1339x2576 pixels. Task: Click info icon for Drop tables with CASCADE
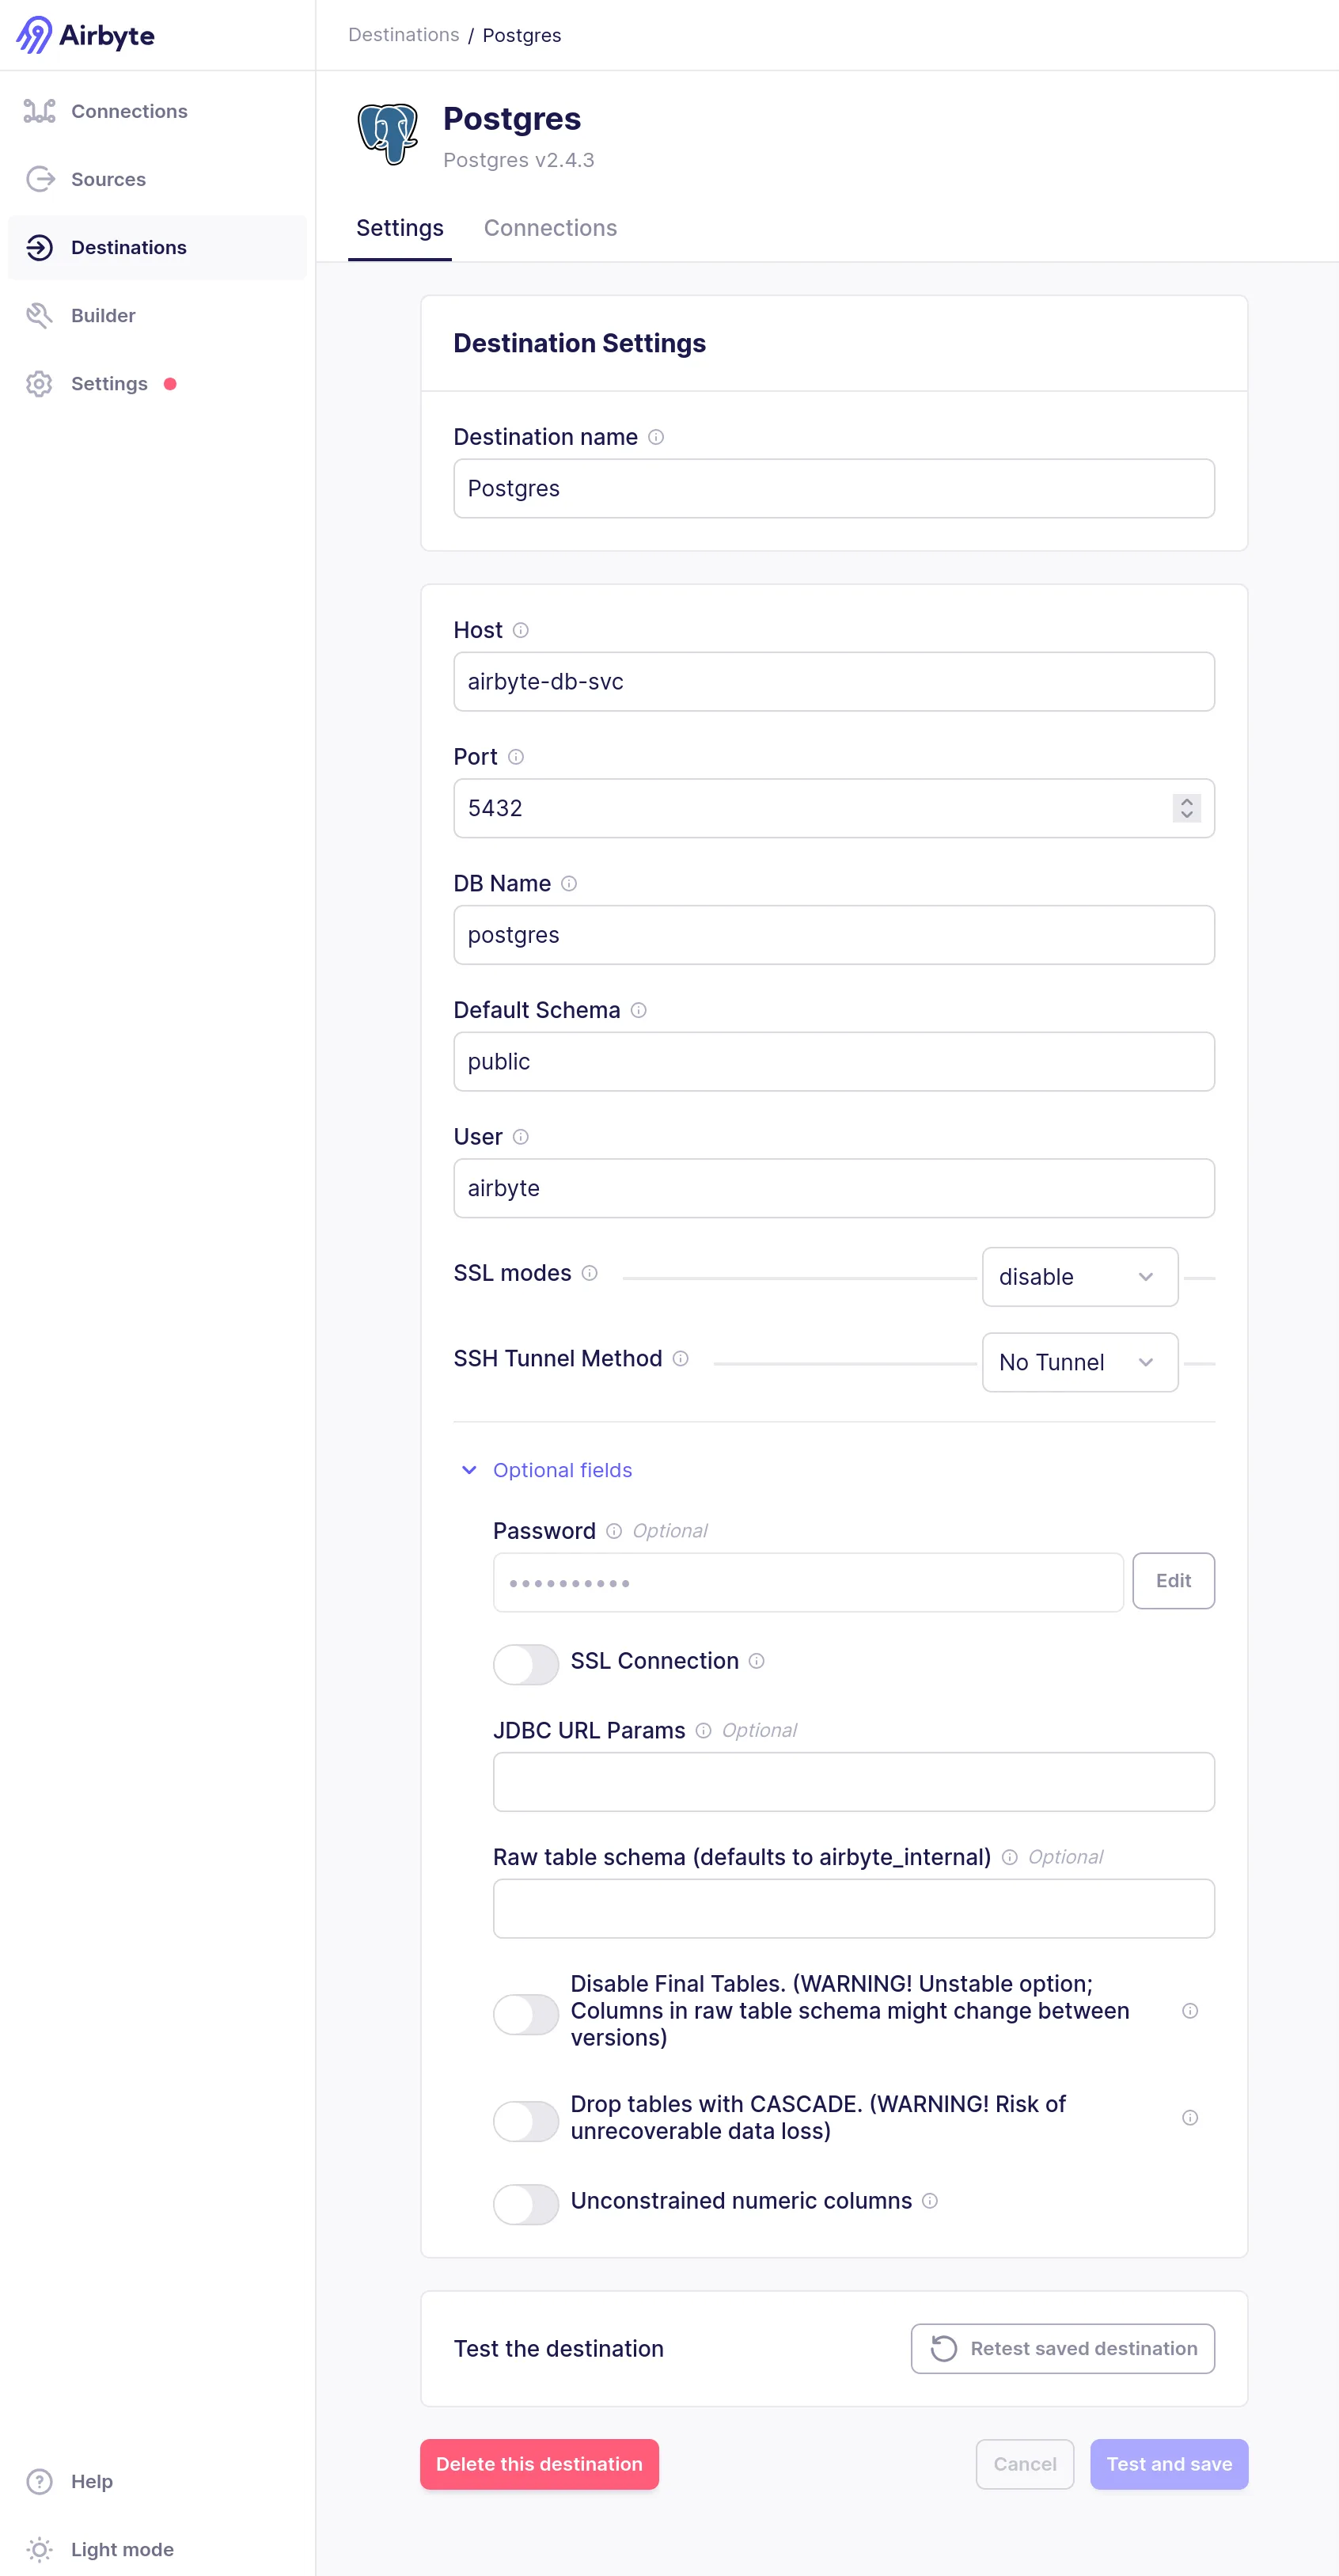(x=1189, y=2118)
